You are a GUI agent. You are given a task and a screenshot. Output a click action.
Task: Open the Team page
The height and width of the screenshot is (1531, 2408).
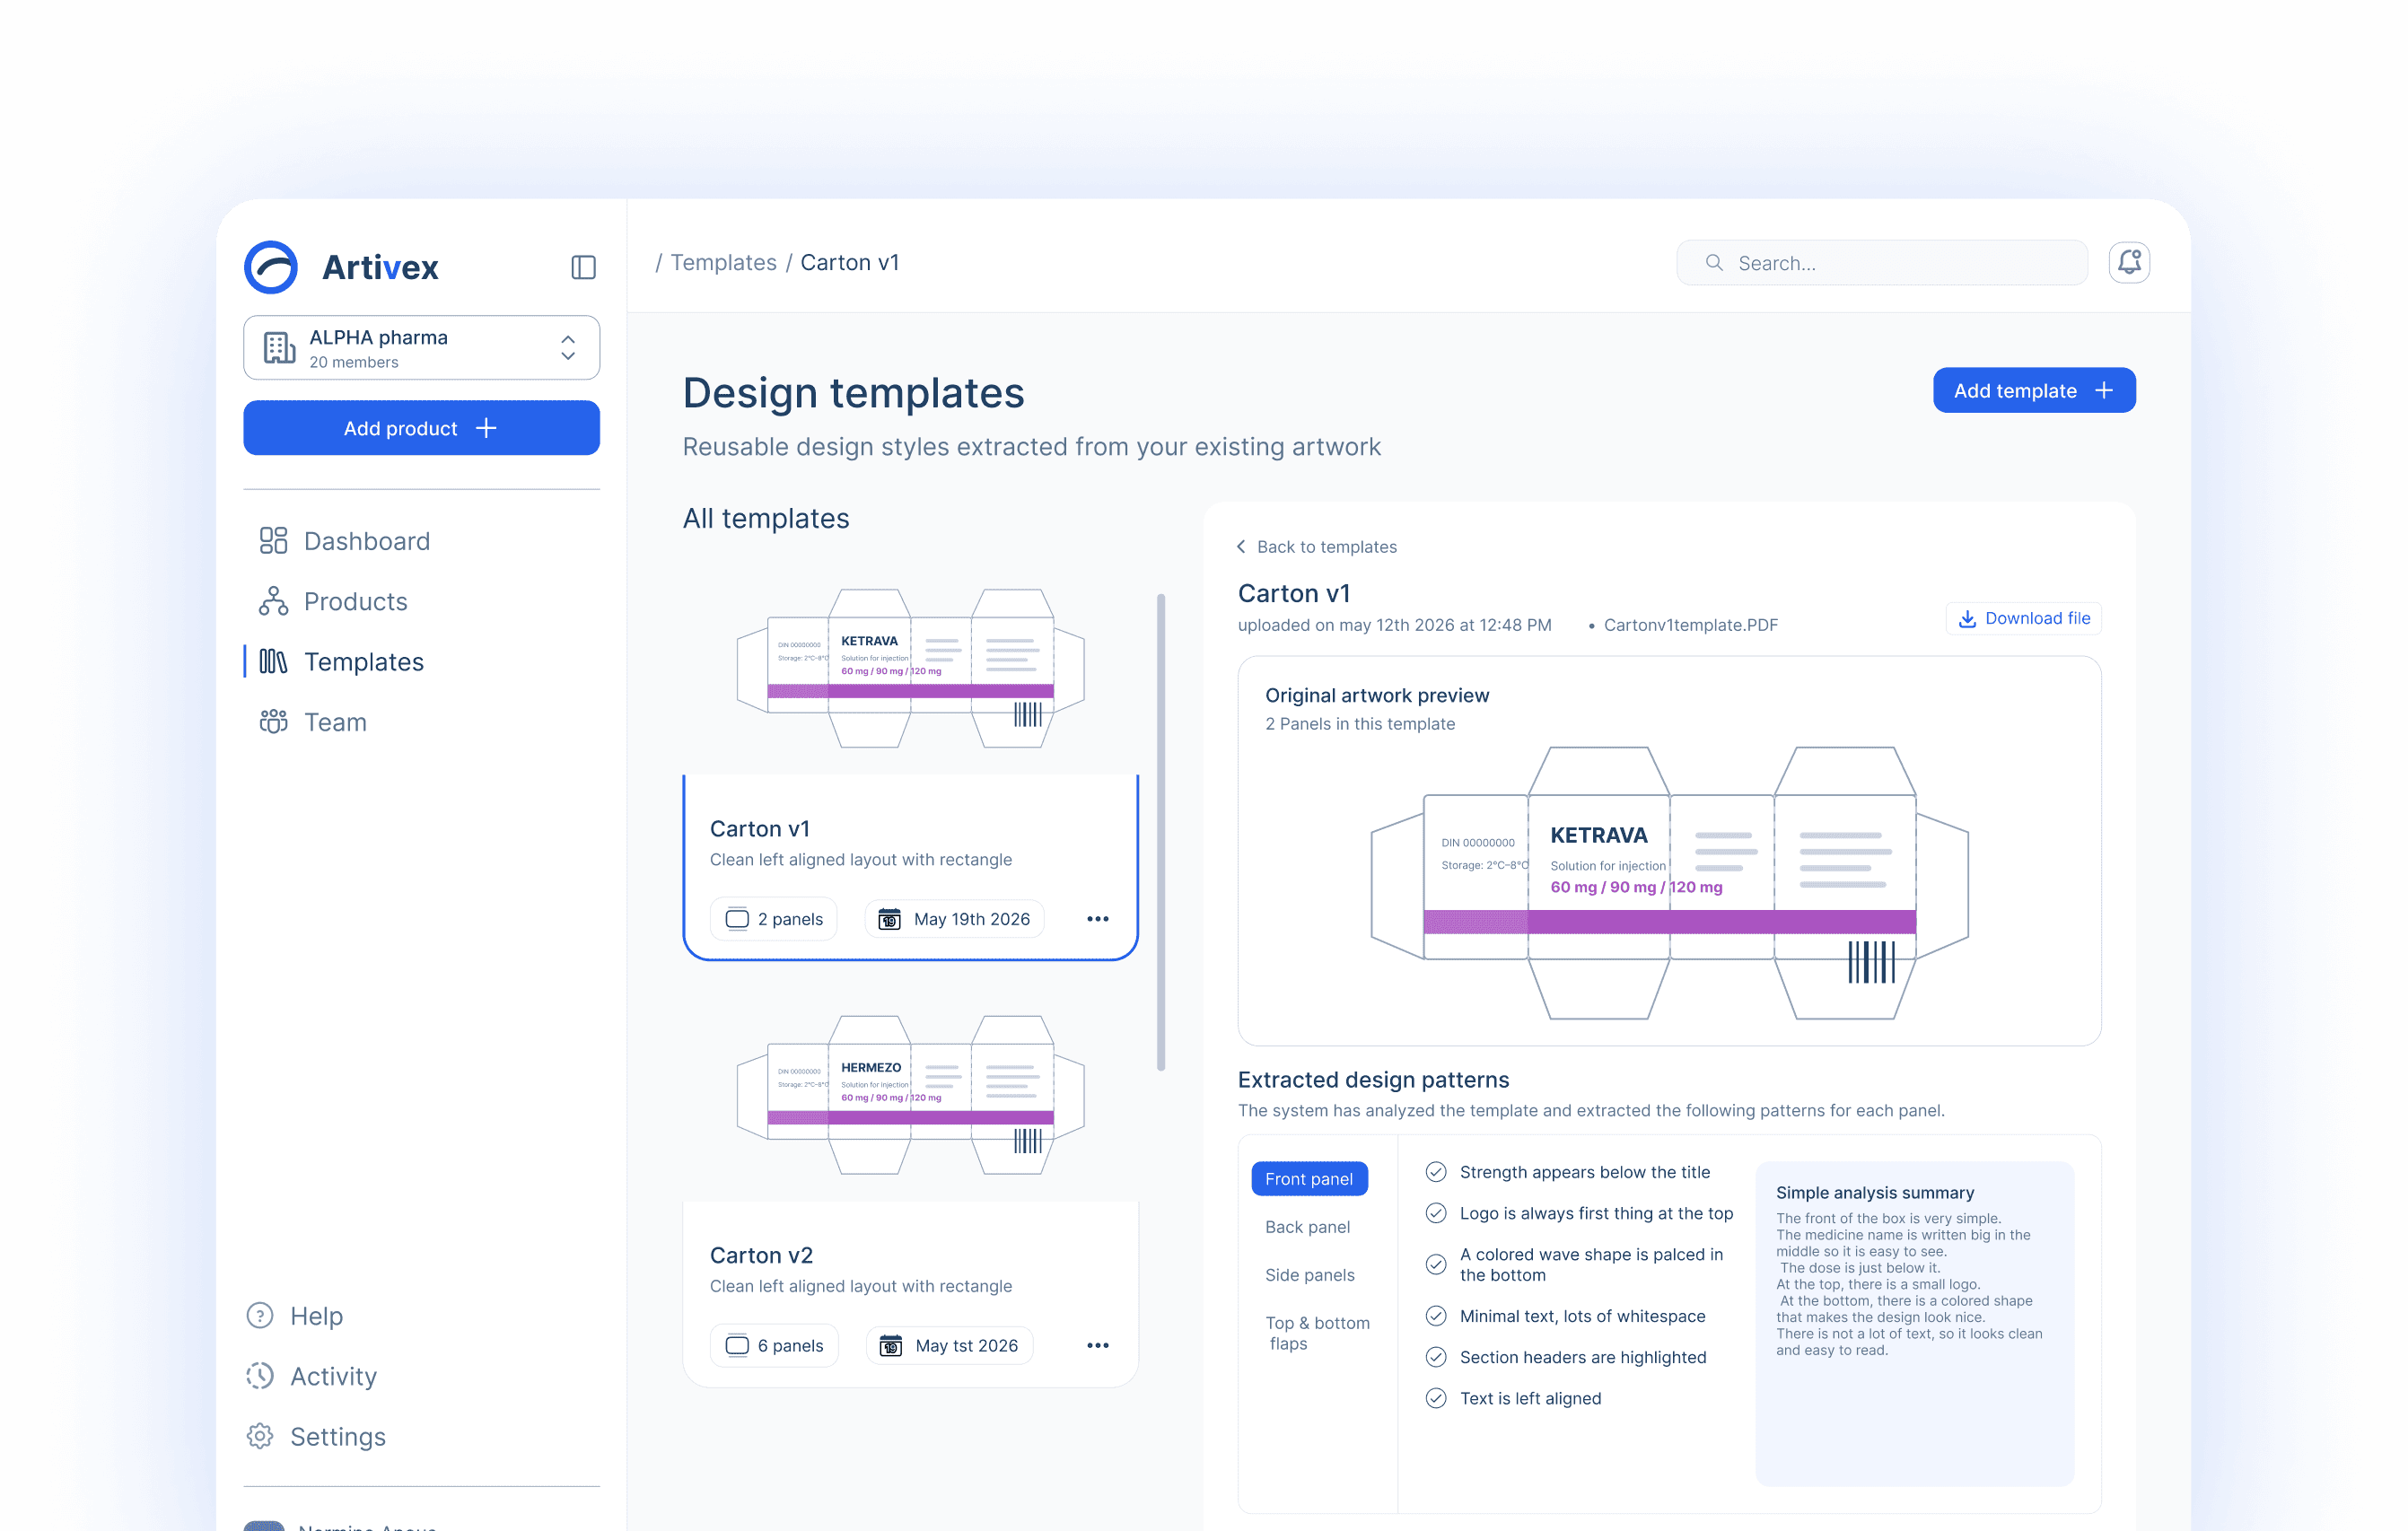pyautogui.click(x=312, y=722)
